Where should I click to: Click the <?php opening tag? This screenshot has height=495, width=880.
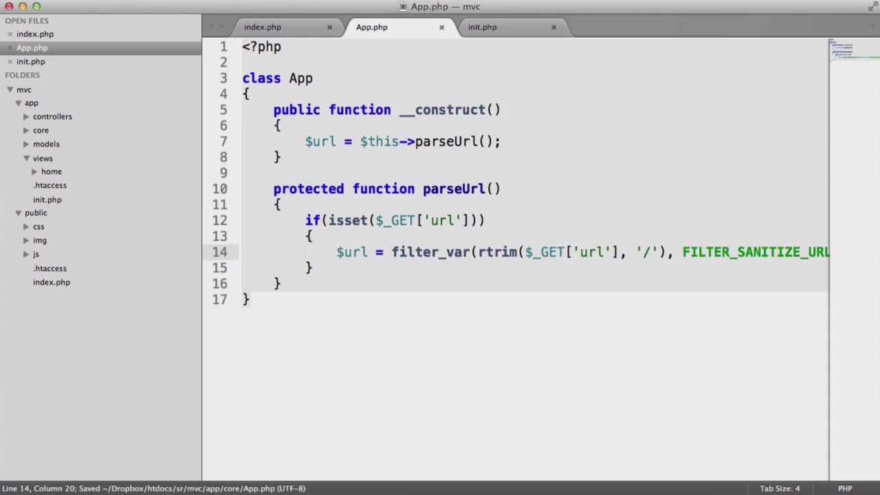pyautogui.click(x=261, y=47)
